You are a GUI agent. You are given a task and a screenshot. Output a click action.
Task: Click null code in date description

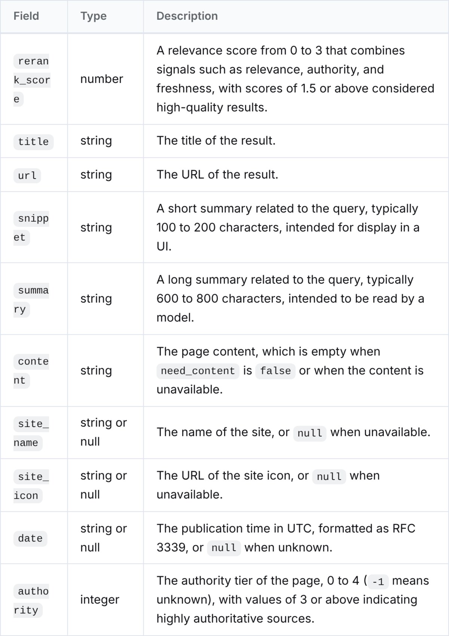(224, 548)
